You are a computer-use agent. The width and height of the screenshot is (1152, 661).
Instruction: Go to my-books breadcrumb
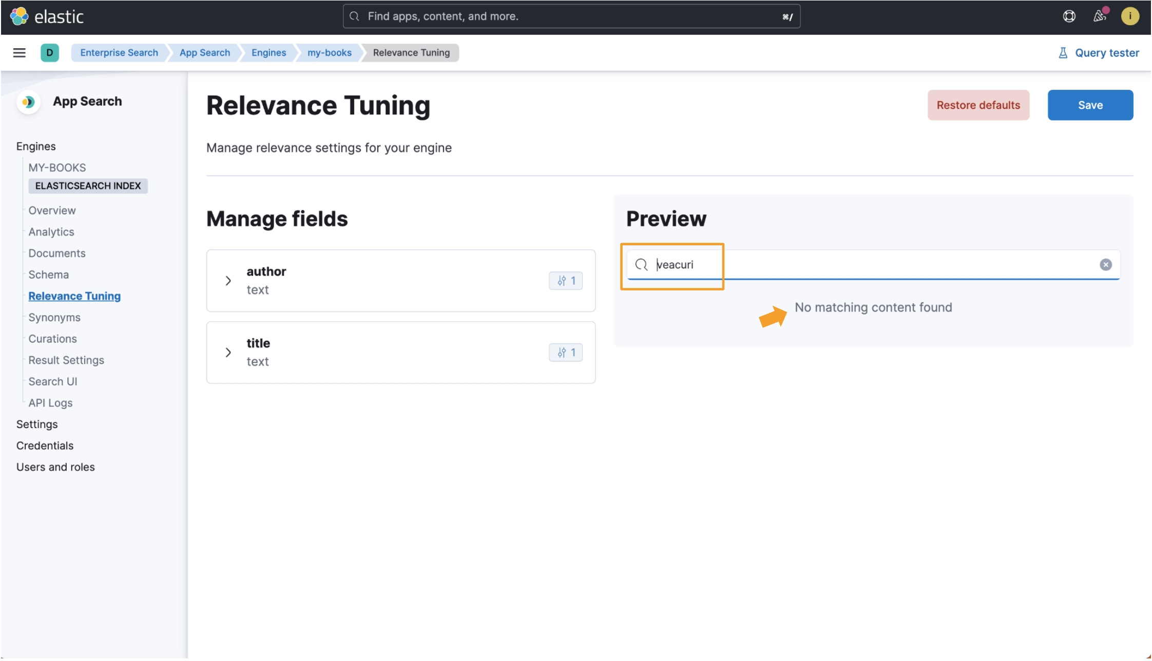coord(330,52)
